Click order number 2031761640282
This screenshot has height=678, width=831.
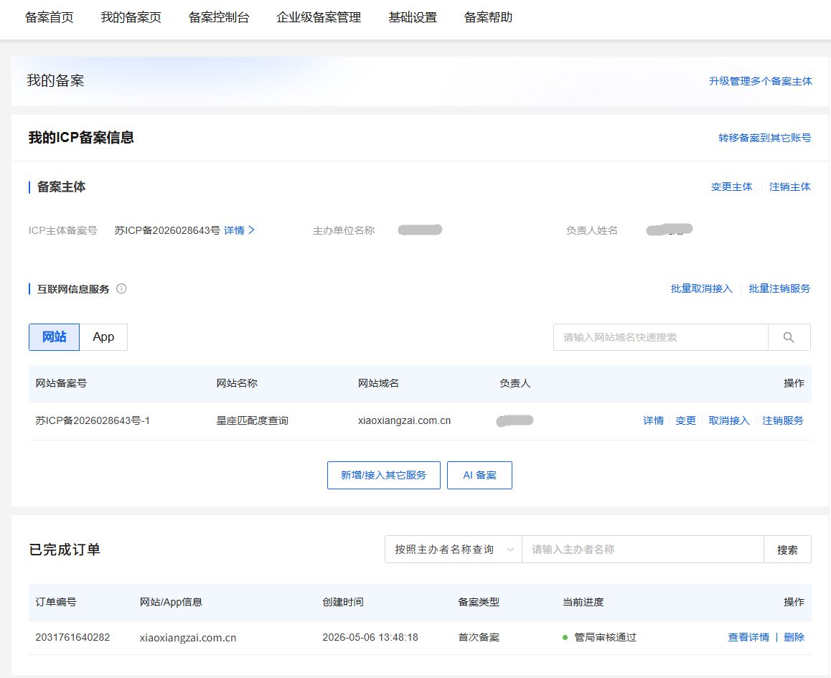click(72, 637)
